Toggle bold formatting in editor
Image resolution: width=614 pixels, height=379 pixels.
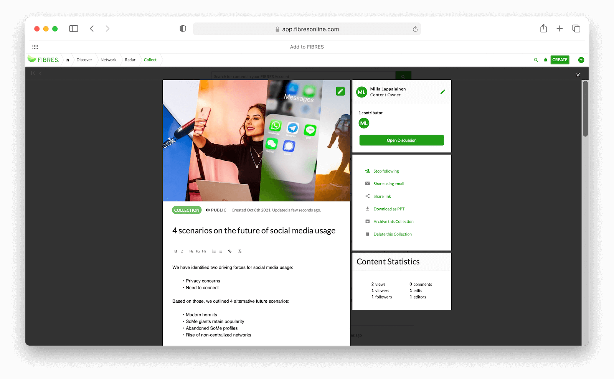[176, 251]
